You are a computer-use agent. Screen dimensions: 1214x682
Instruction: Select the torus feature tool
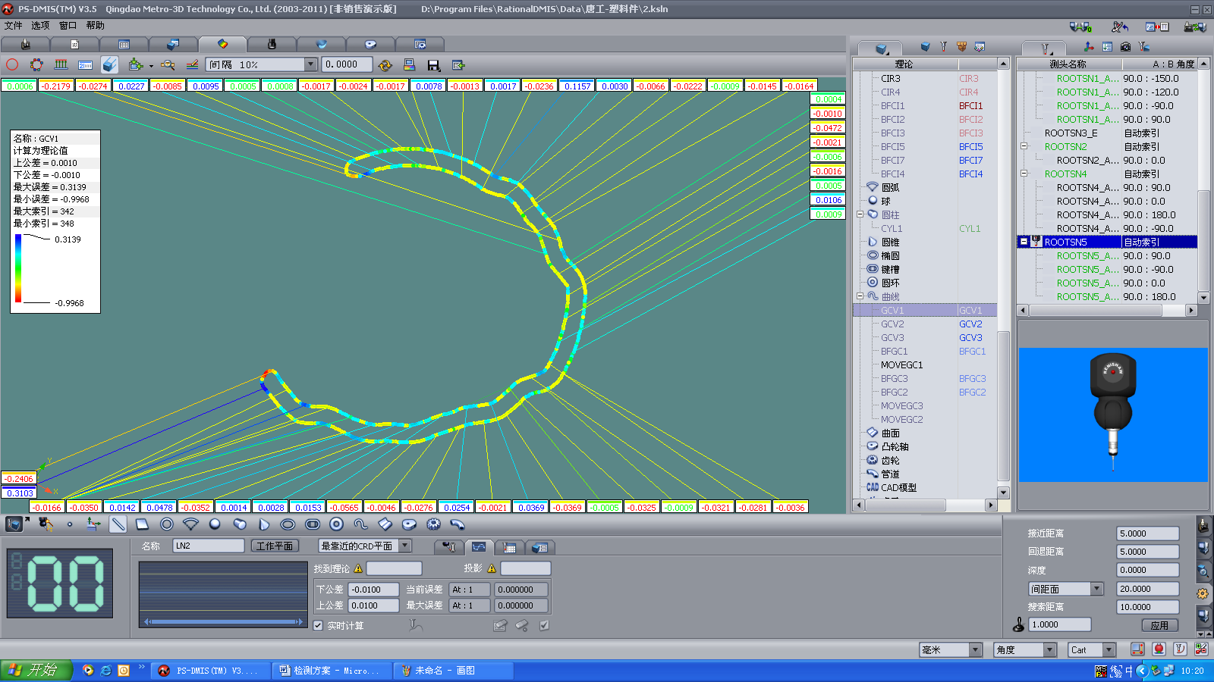point(337,524)
